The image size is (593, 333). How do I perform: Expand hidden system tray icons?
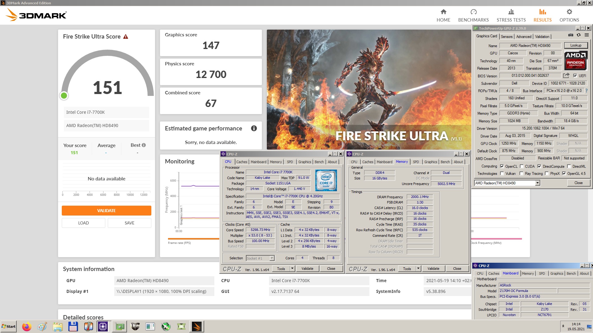[563, 326]
